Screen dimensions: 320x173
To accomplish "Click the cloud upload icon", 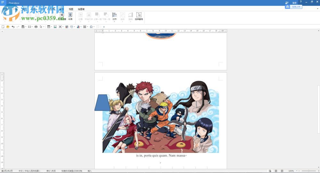I will [x=287, y=7].
